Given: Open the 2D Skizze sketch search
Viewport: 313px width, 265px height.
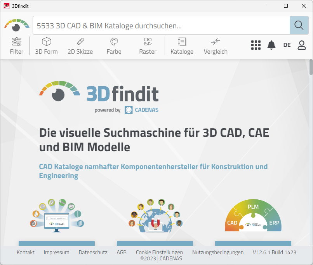Looking at the screenshot, I should pyautogui.click(x=80, y=46).
